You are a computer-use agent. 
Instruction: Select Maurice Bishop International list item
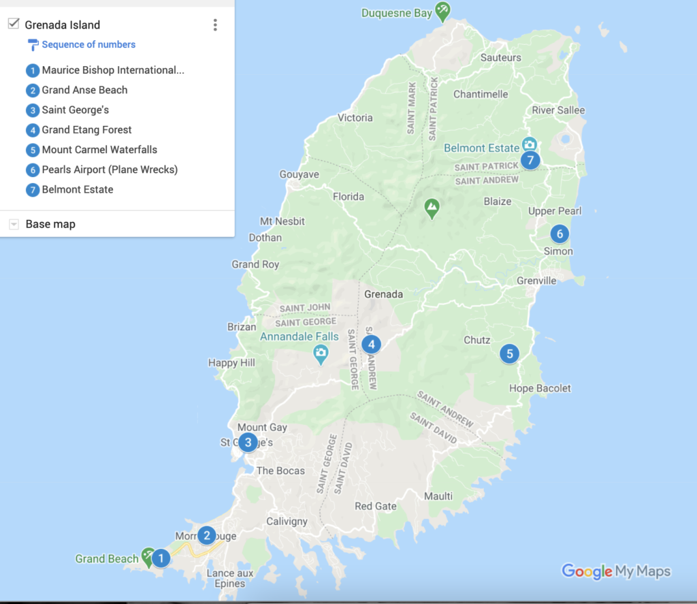point(113,70)
